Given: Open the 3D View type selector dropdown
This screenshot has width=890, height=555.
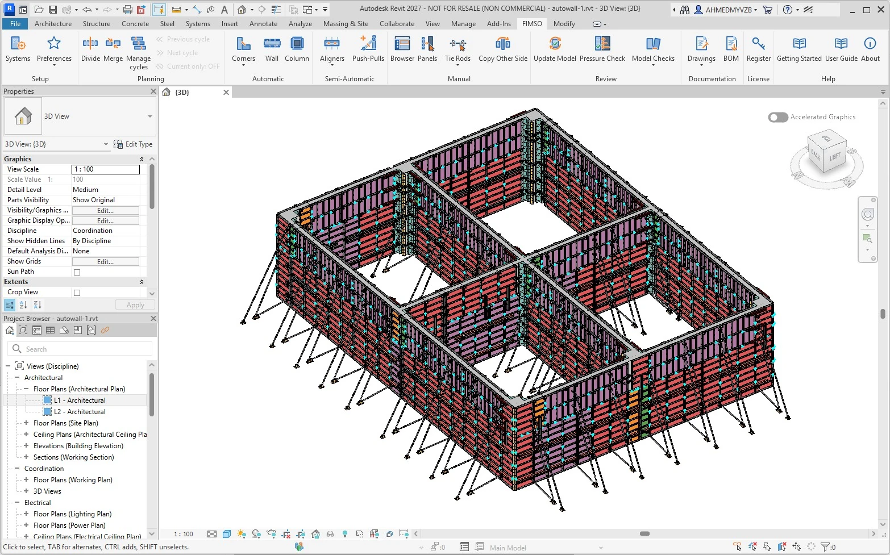Looking at the screenshot, I should tap(150, 116).
